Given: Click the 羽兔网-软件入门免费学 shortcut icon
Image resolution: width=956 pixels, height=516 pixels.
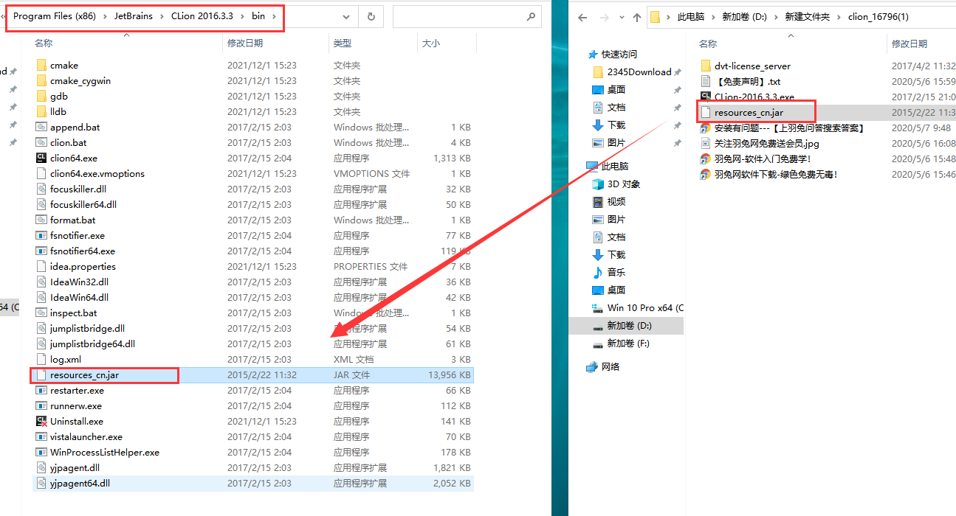Looking at the screenshot, I should [x=706, y=159].
